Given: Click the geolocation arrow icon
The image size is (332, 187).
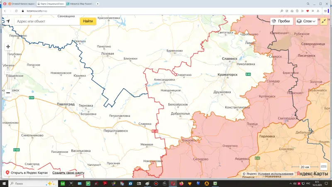Looking at the screenshot, I should coord(8,21).
